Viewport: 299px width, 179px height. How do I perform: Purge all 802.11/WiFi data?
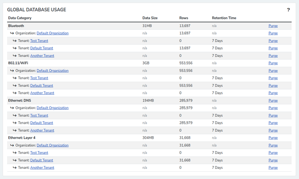click(273, 63)
